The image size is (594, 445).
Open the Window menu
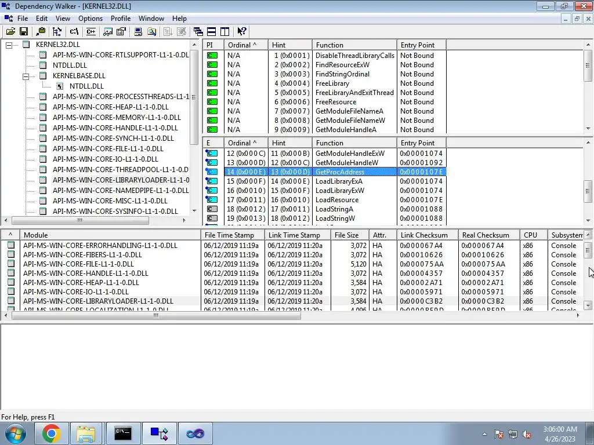pyautogui.click(x=151, y=18)
